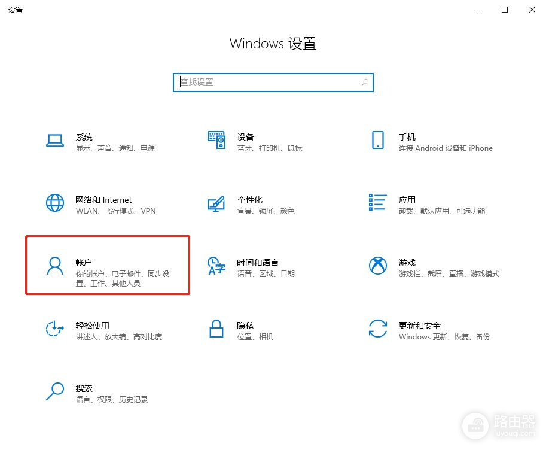Open the 隐私 category title text
The height and width of the screenshot is (450, 546).
[245, 326]
